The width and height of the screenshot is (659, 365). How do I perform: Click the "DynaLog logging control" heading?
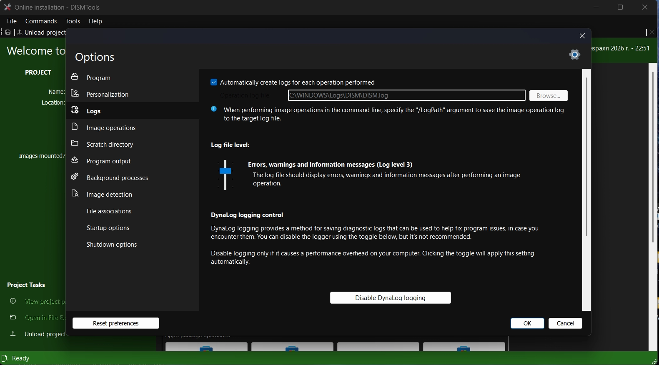pyautogui.click(x=247, y=215)
